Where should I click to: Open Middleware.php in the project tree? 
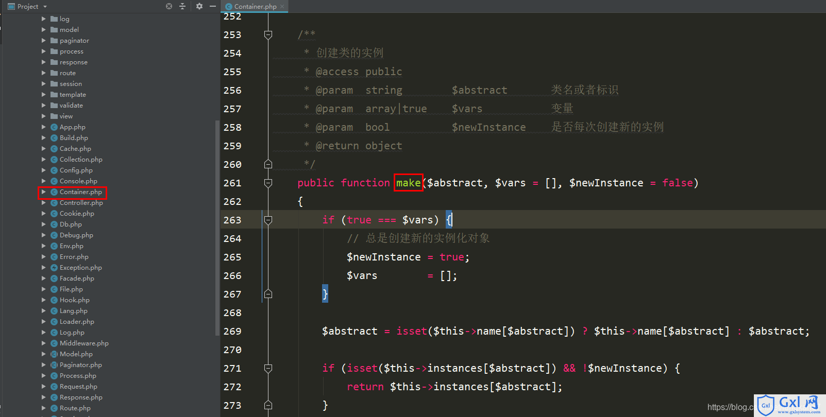(x=84, y=343)
